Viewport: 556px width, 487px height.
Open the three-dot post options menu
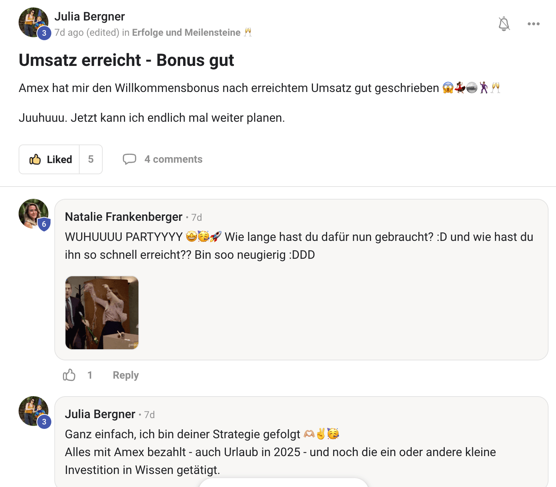pos(533,24)
